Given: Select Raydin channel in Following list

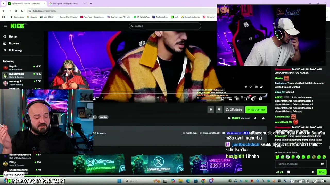Looking at the screenshot, I should (x=22, y=68).
